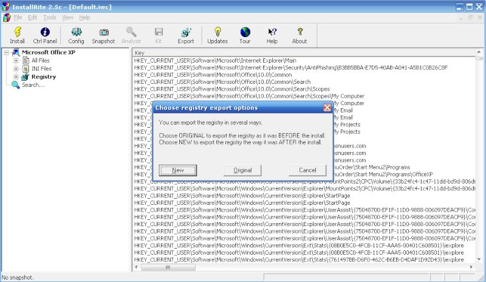Start the Tour globe icon
This screenshot has height=282, width=486.
pyautogui.click(x=245, y=32)
